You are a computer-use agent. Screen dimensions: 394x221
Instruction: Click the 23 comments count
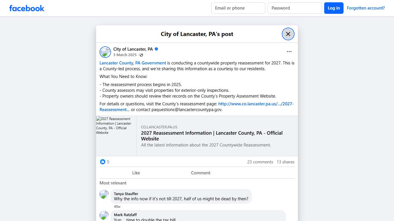[x=260, y=162]
